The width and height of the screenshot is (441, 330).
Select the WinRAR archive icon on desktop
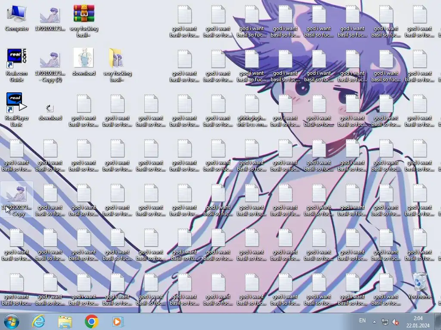coord(84,20)
